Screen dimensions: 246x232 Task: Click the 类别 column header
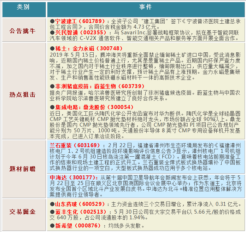[x=24, y=10]
